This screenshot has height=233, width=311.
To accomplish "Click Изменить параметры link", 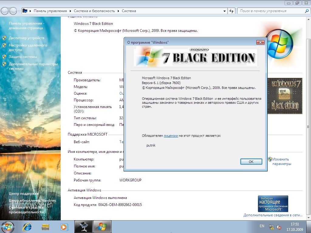I will (282, 161).
